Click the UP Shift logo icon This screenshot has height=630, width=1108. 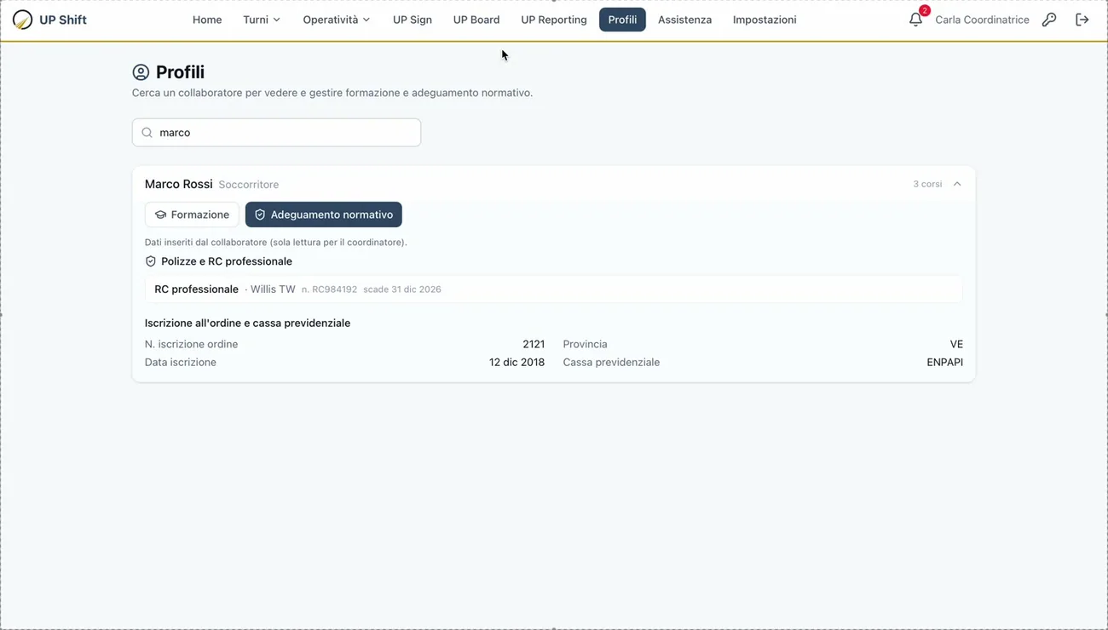23,20
